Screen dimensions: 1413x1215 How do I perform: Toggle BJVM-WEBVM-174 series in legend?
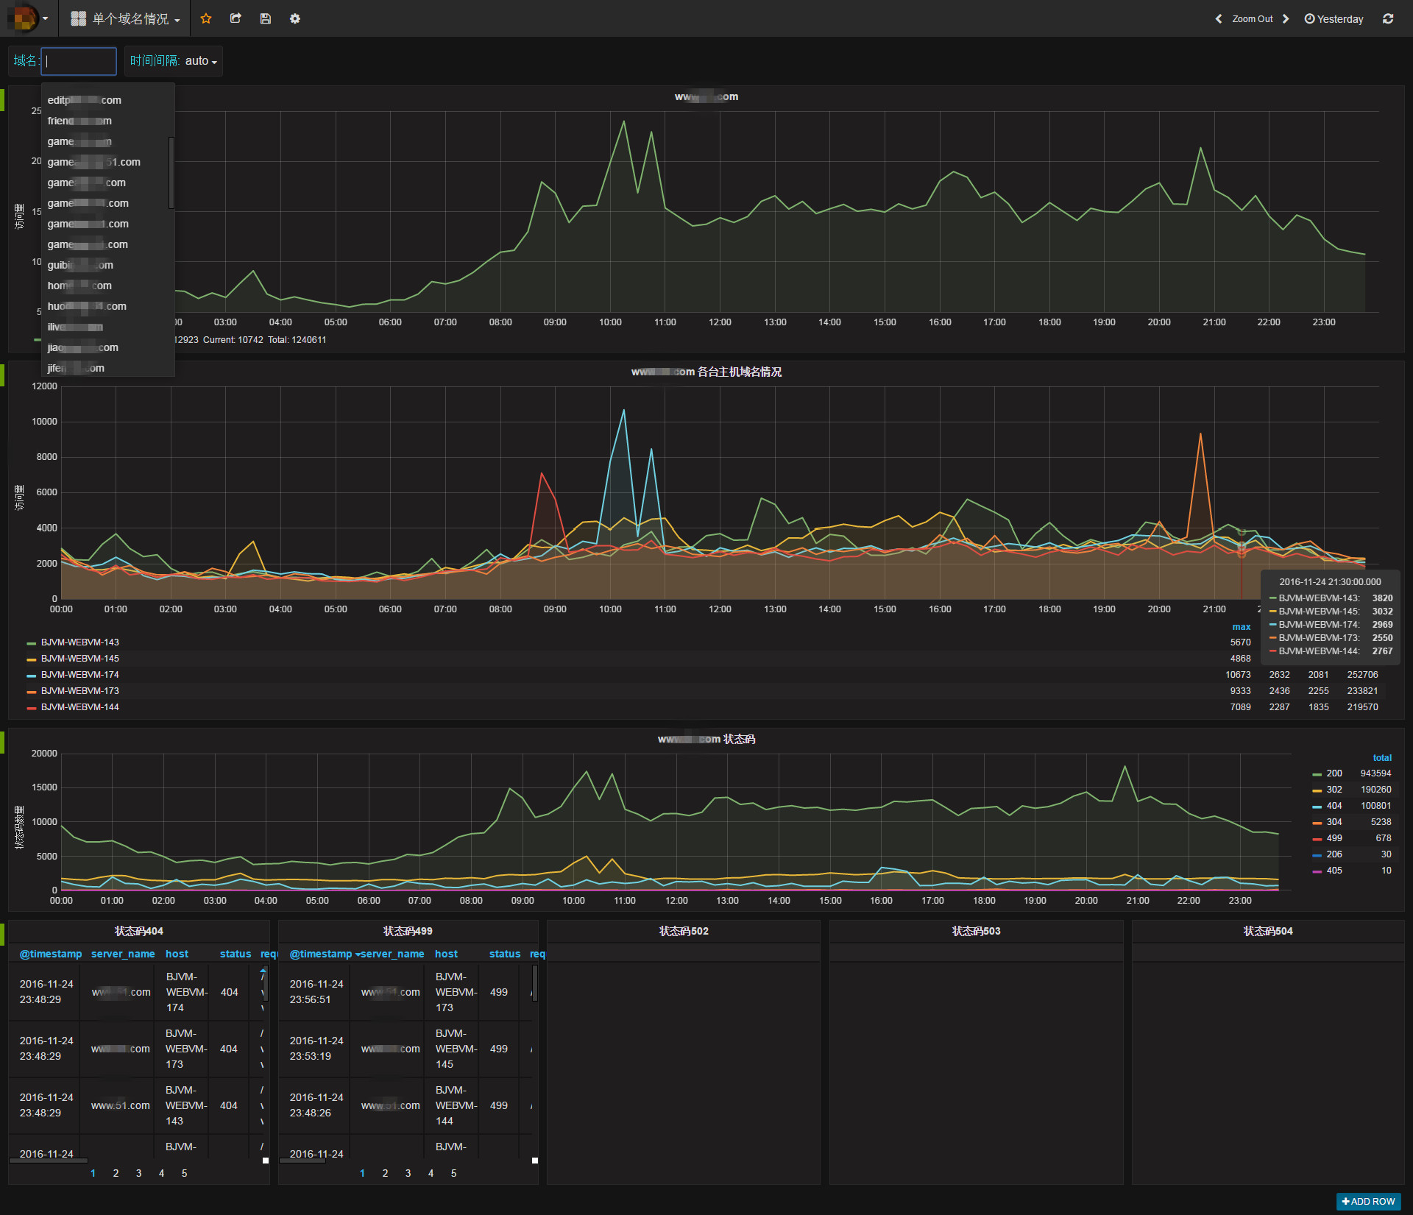(79, 675)
